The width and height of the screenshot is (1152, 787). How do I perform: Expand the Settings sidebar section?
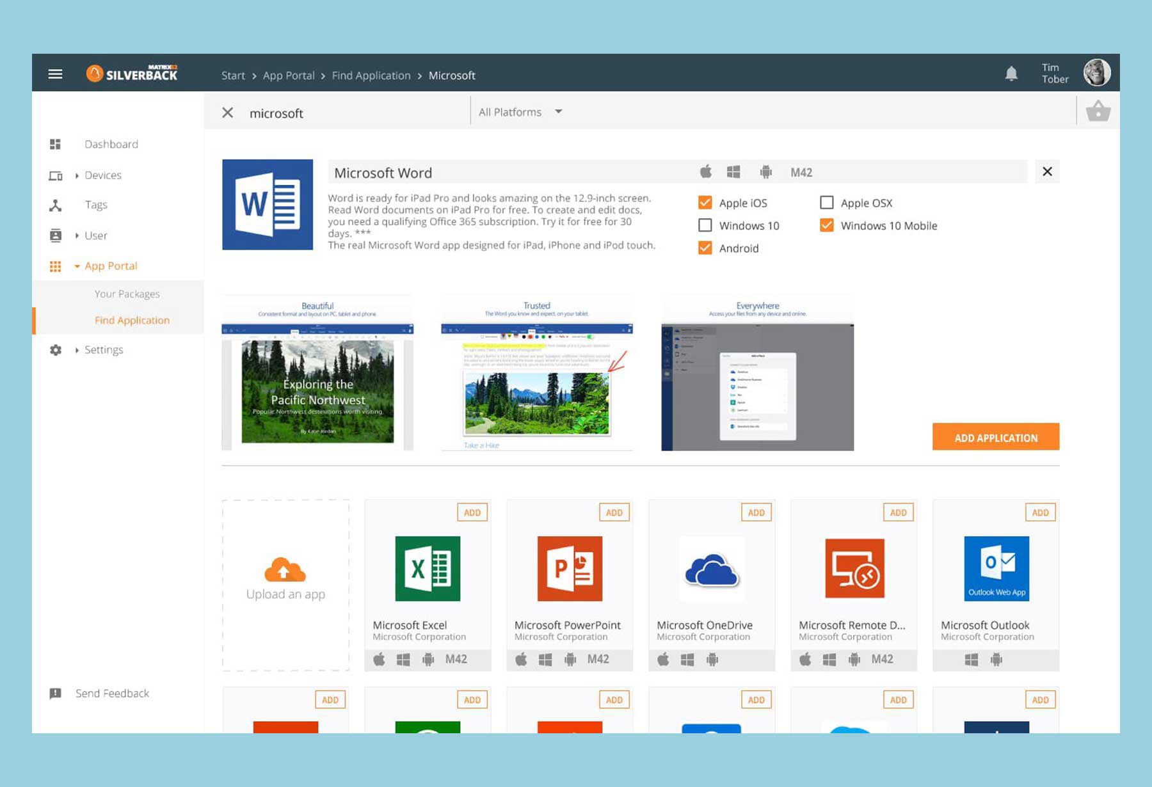tap(77, 350)
